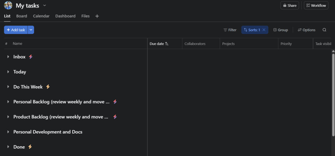Expand the Inbox section
This screenshot has height=156, width=335.
tap(8, 57)
